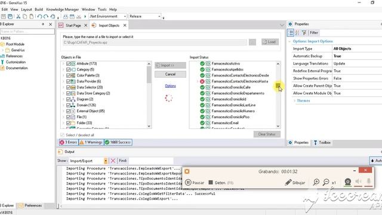Switch to the Start Page tab
This screenshot has height=215, width=382.
(73, 25)
